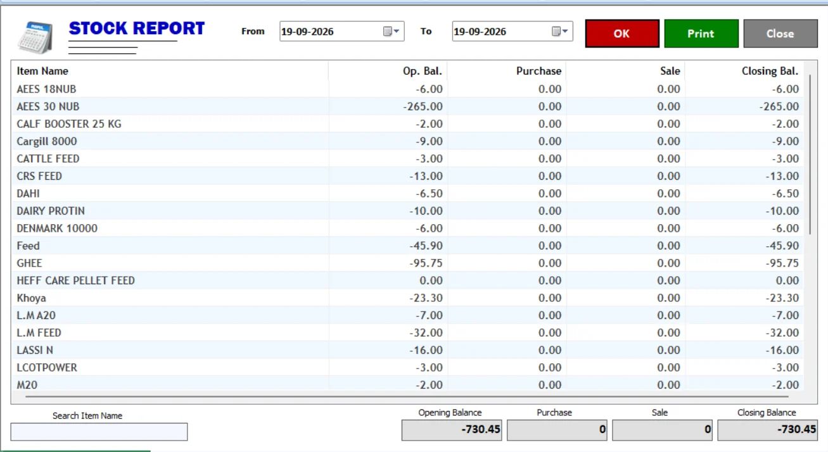The height and width of the screenshot is (452, 828).
Task: Open the From date calendar dropdown
Action: pos(392,32)
